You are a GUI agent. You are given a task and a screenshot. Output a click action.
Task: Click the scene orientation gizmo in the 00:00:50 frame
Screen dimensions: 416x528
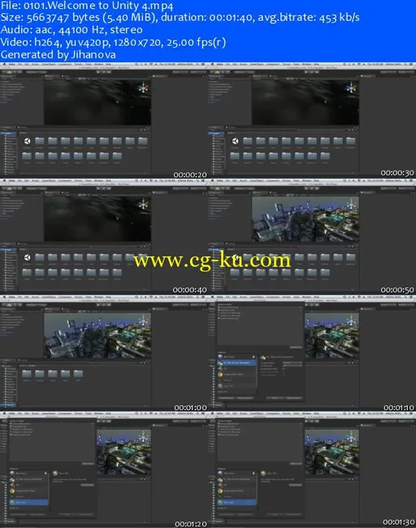tap(351, 204)
